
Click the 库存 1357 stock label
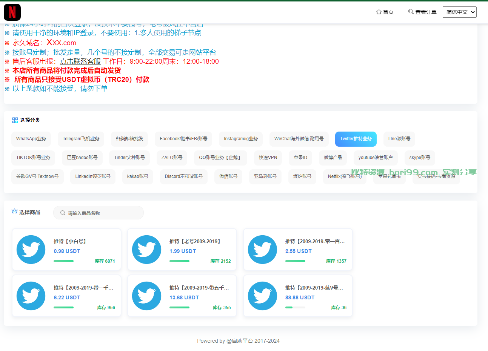[336, 261]
